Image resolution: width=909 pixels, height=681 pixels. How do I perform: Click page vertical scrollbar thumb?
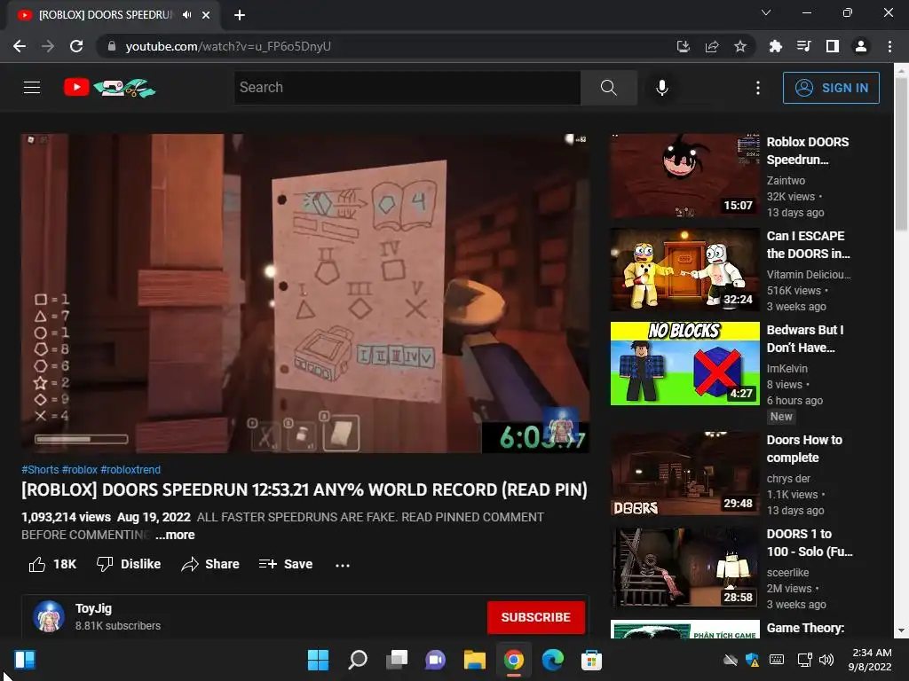pos(901,153)
